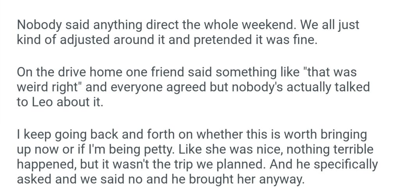Screen dimensions: 400x191
Task: Click the word "planned" after "trip we"
Action: tap(245, 163)
